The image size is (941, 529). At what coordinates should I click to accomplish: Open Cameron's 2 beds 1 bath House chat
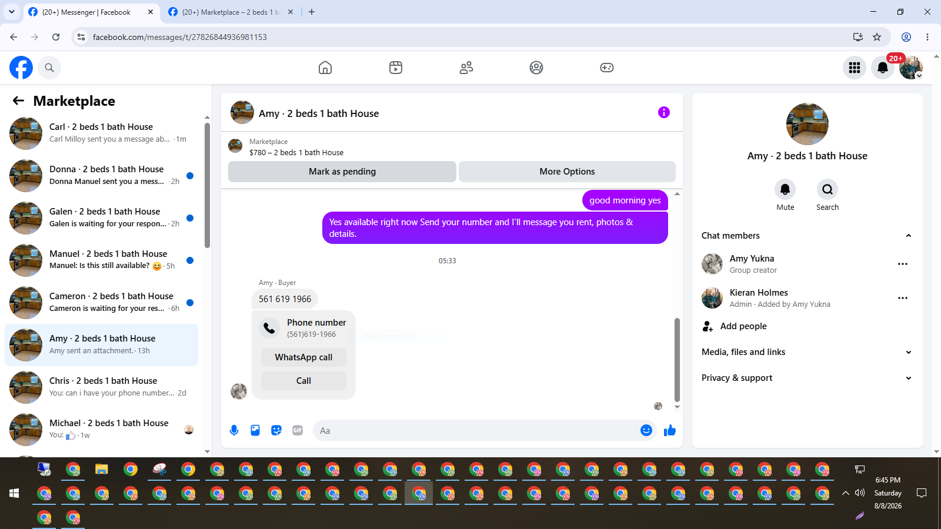click(101, 303)
